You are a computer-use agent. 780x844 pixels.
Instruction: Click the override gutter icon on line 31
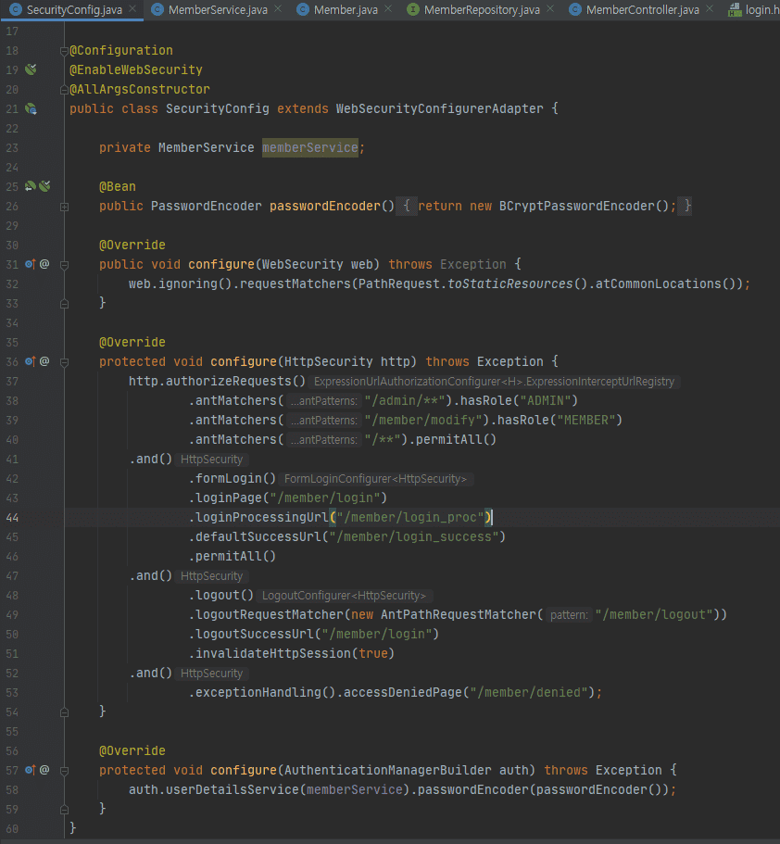click(31, 264)
